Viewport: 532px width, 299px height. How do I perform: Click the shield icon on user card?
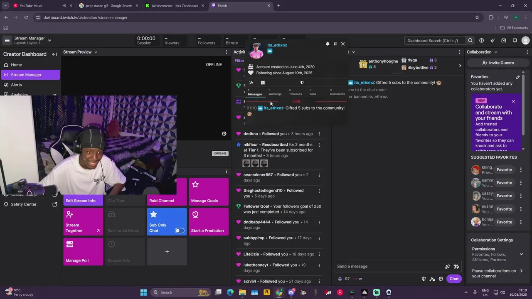tap(302, 83)
